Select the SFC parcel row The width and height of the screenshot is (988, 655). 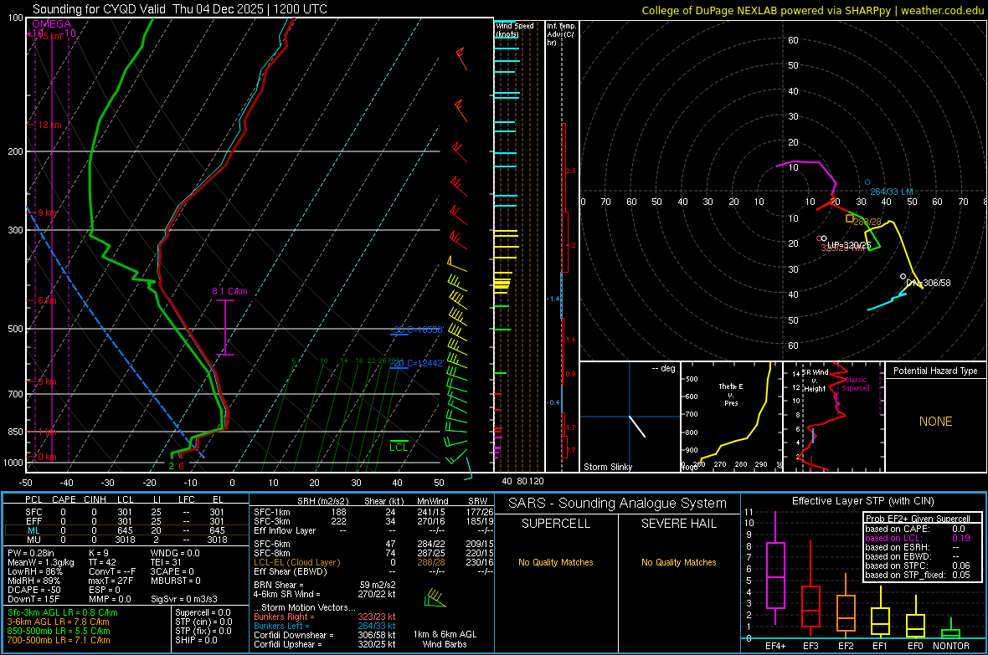(126, 512)
